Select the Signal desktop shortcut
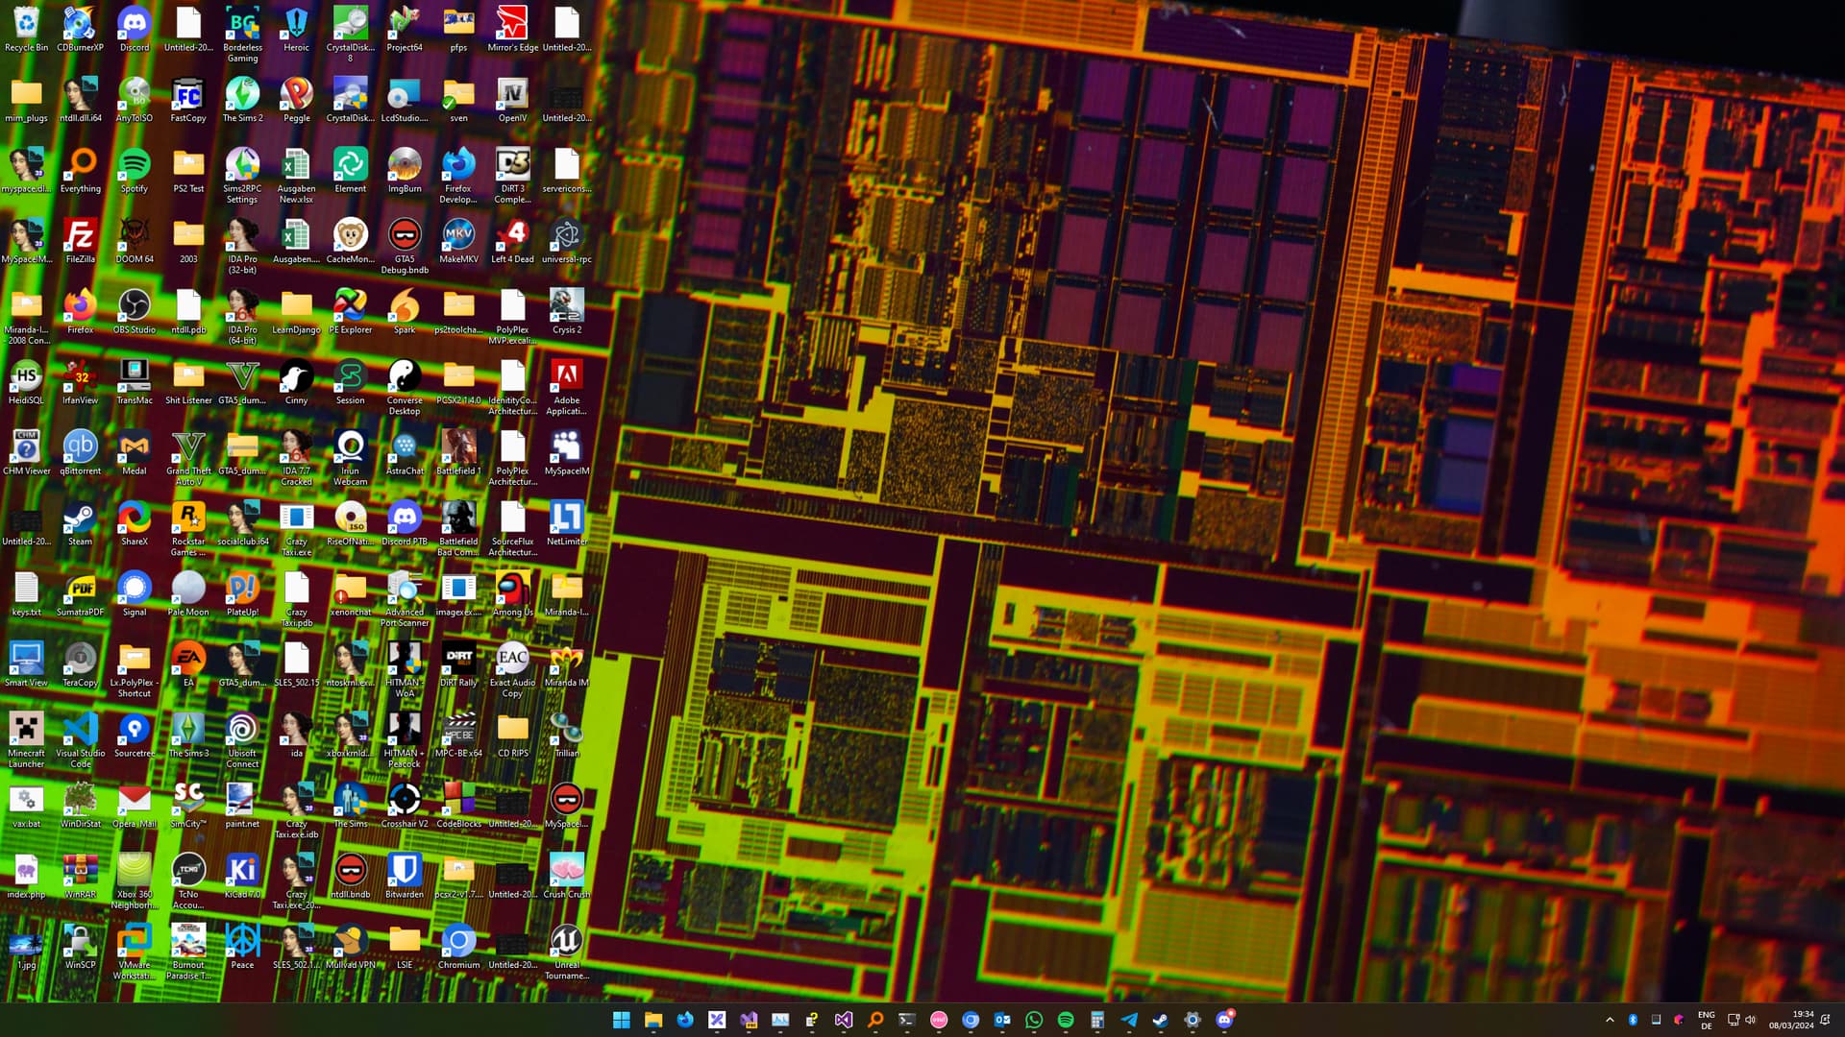Image resolution: width=1845 pixels, height=1037 pixels. pos(135,594)
